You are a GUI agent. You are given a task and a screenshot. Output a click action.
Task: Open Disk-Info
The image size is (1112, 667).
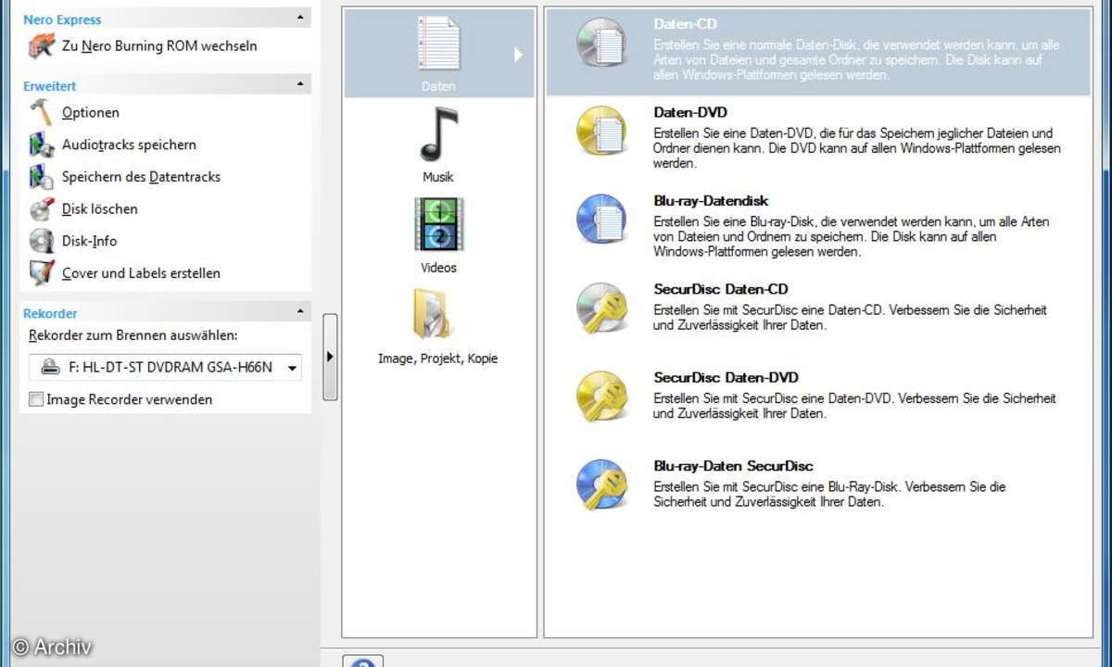(90, 241)
